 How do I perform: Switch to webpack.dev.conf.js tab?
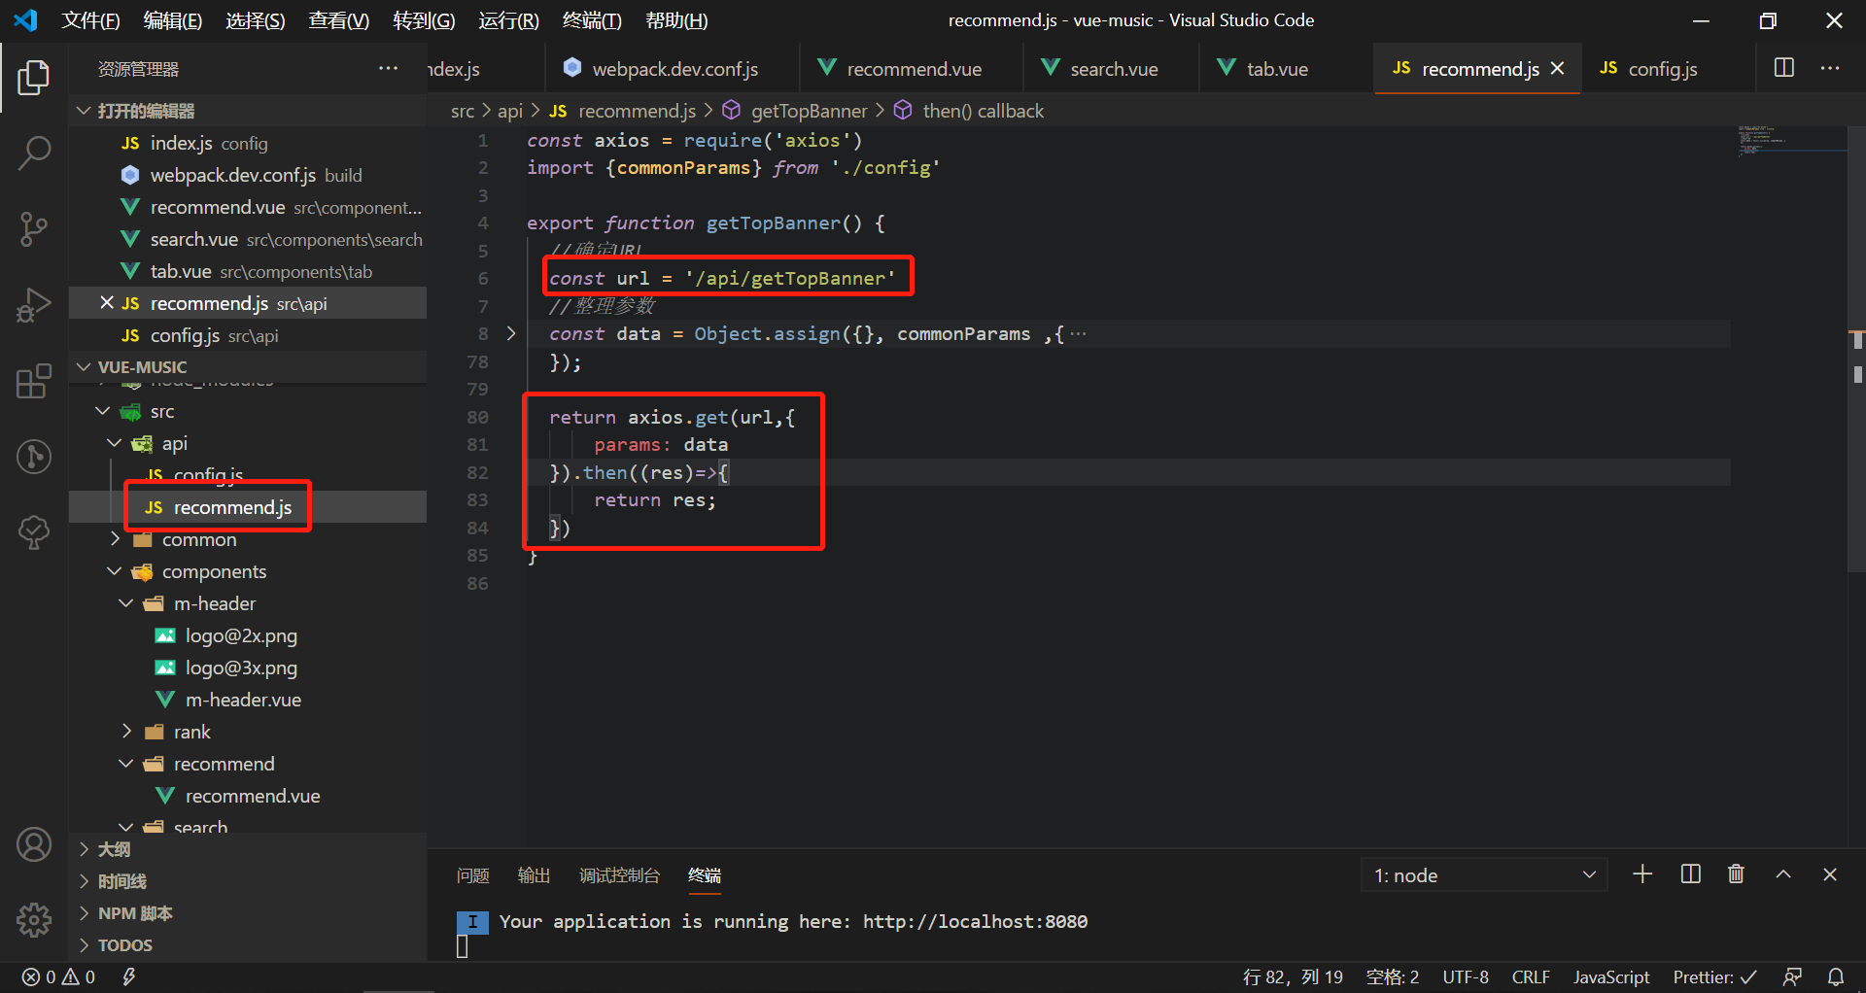tap(673, 68)
